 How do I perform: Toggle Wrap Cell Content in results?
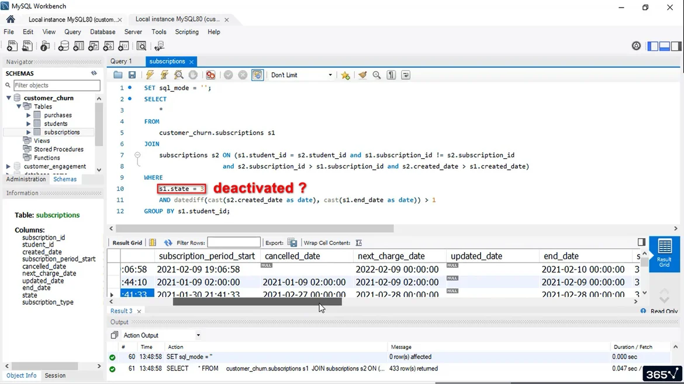[x=358, y=243]
